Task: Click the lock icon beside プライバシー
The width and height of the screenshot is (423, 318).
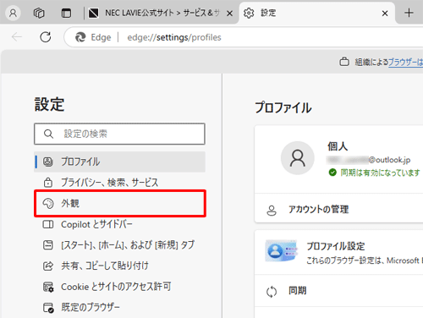Action: click(48, 183)
